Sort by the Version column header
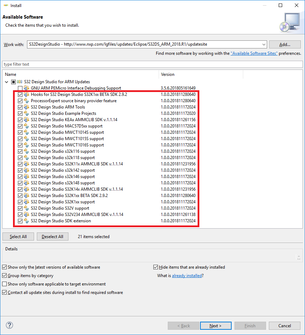Image resolution: width=305 pixels, height=335 pixels. [201, 74]
